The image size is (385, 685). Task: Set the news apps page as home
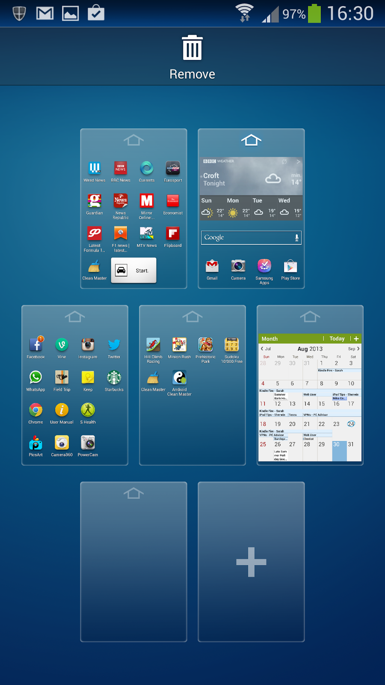tap(133, 140)
